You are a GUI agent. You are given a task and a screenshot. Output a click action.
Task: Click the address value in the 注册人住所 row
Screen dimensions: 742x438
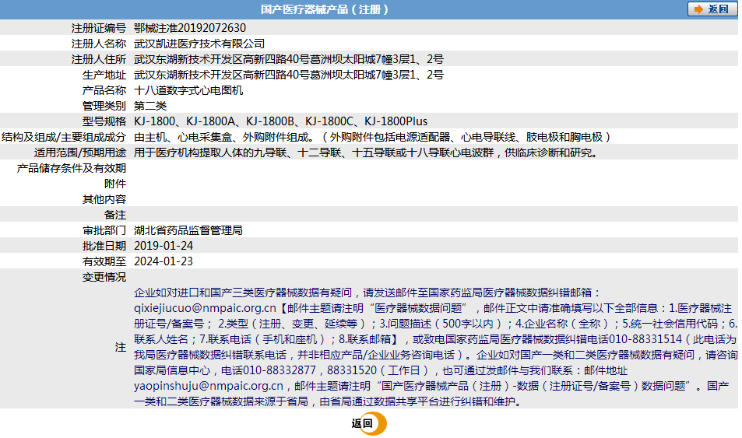[289, 59]
